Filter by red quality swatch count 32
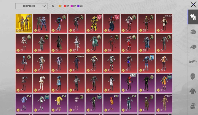Screen dimensions: 198x115 66,6
